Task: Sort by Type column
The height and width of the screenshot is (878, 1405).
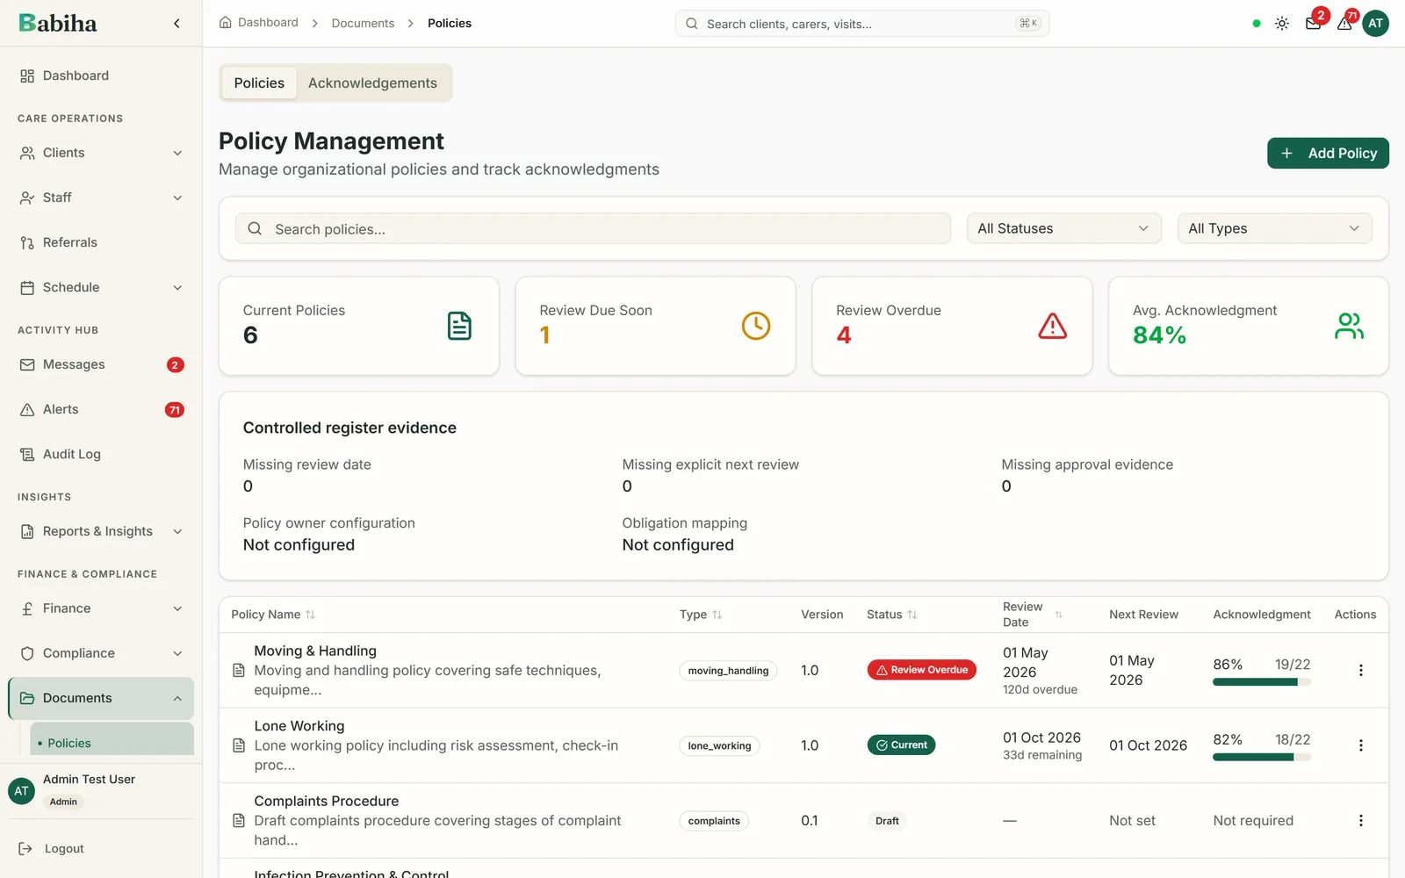Action: click(701, 615)
